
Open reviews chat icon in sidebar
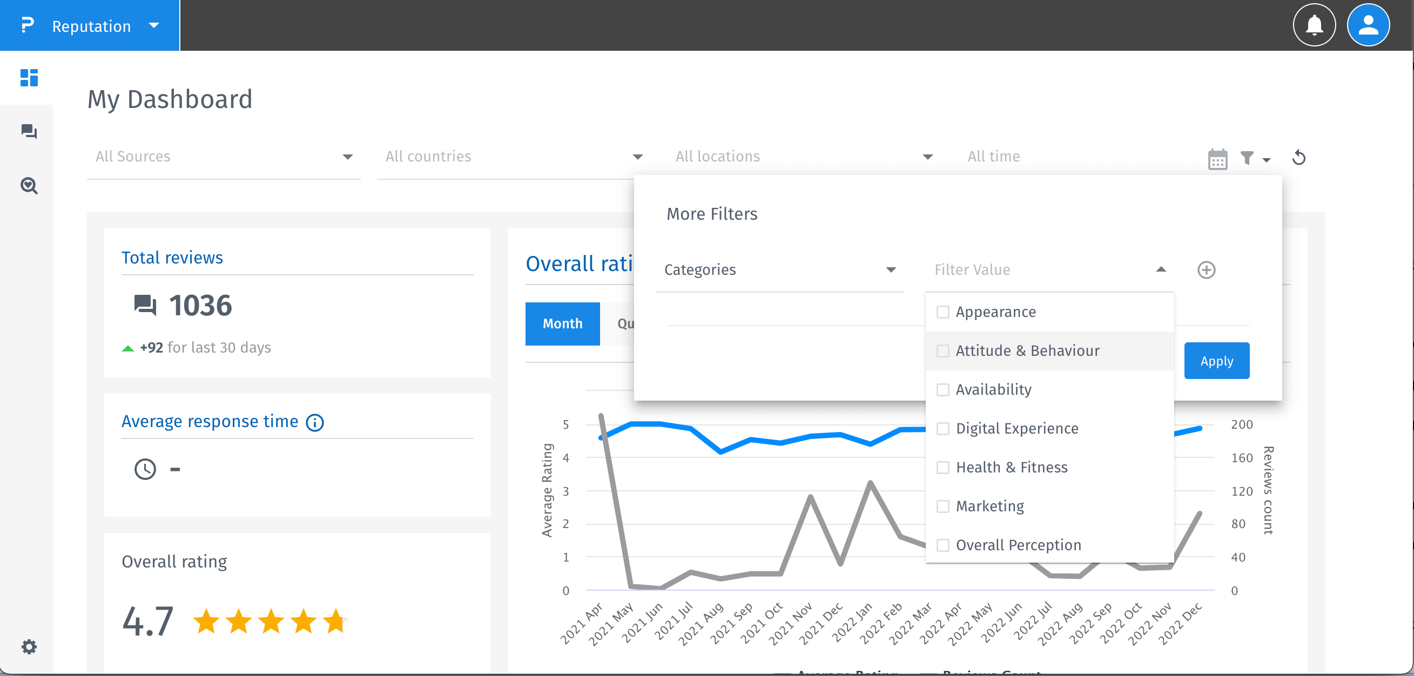tap(29, 132)
